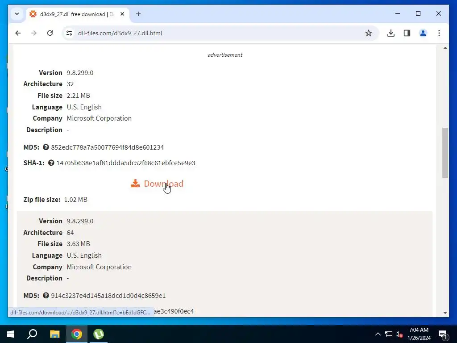The height and width of the screenshot is (343, 457).
Task: Select the 32-bit MD5 hash text
Action: pyautogui.click(x=107, y=147)
